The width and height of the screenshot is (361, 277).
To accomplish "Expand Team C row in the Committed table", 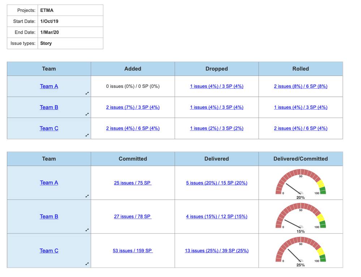I will [87, 264].
